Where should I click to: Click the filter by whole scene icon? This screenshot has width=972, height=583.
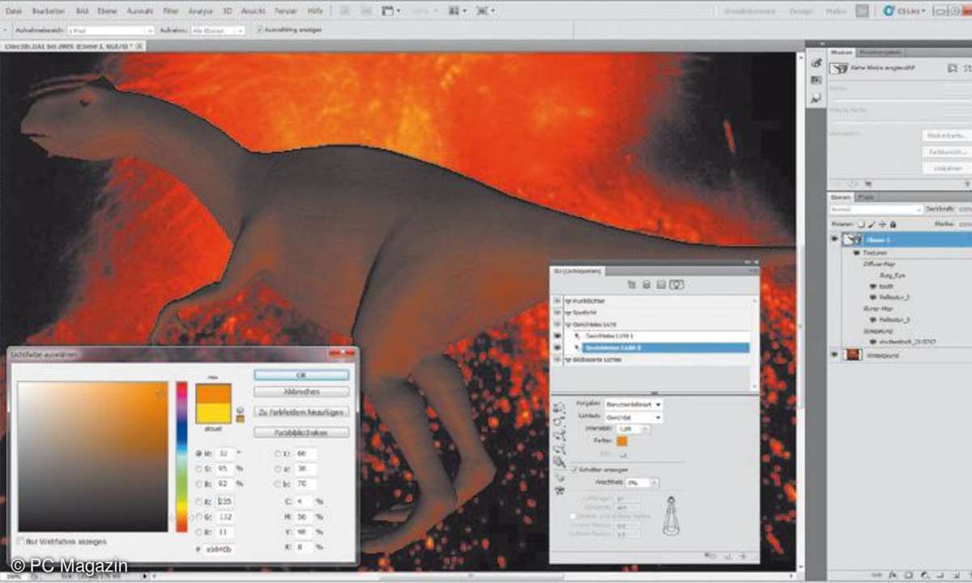[x=630, y=285]
